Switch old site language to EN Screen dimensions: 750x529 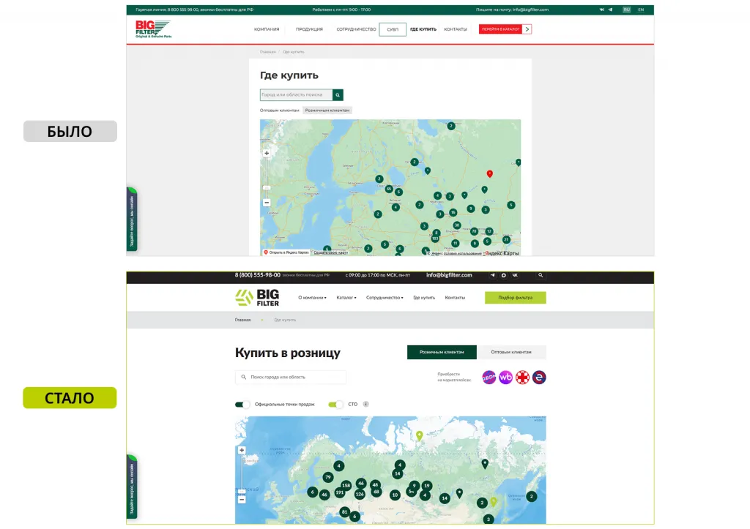[641, 10]
